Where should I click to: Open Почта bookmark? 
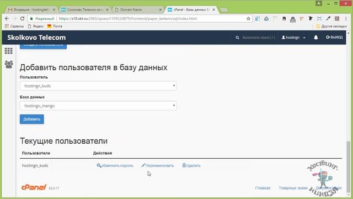pyautogui.click(x=55, y=26)
